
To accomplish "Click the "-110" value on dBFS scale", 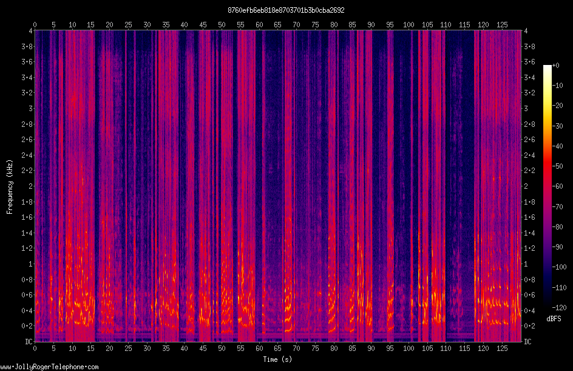I will [x=559, y=288].
